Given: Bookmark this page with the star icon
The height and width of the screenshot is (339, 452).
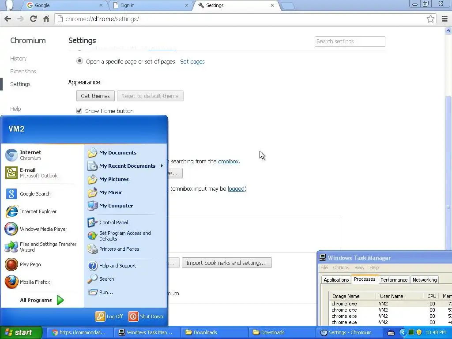Looking at the screenshot, I should point(430,19).
